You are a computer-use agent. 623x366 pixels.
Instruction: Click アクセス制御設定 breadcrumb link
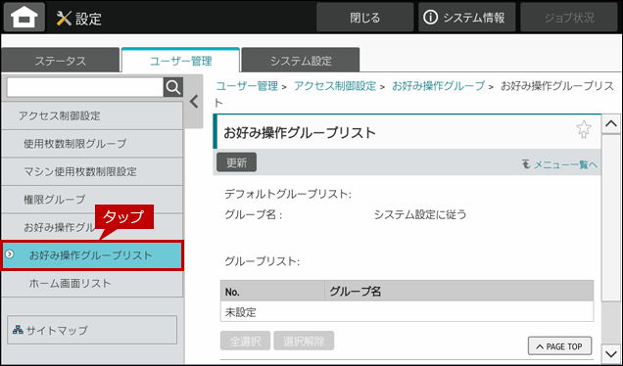click(335, 86)
